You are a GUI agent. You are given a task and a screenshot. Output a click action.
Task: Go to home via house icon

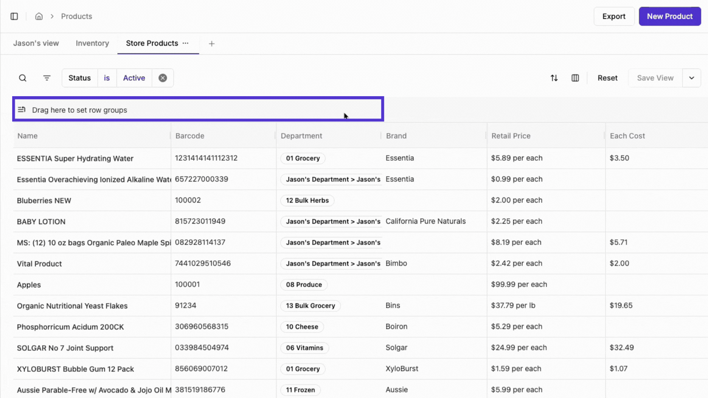click(x=39, y=16)
